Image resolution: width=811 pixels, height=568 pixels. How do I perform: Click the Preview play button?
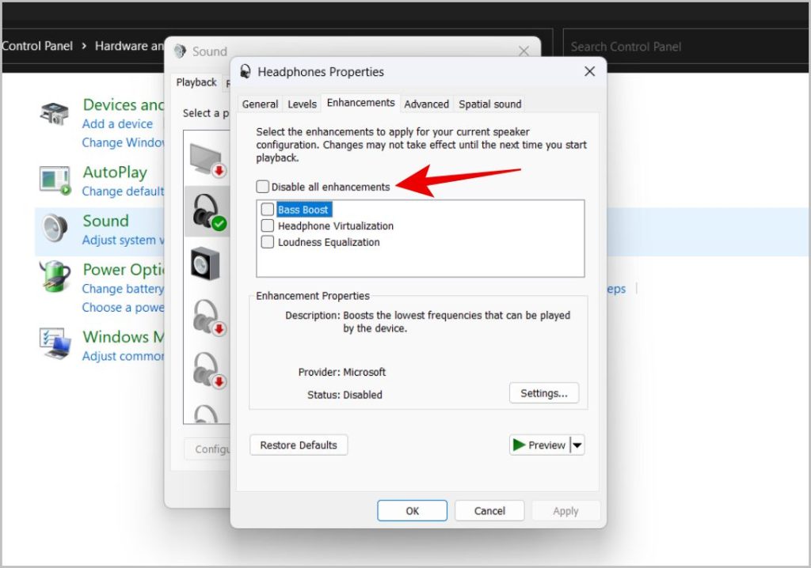(539, 445)
